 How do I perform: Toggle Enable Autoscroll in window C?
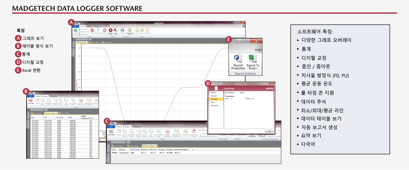(167, 133)
